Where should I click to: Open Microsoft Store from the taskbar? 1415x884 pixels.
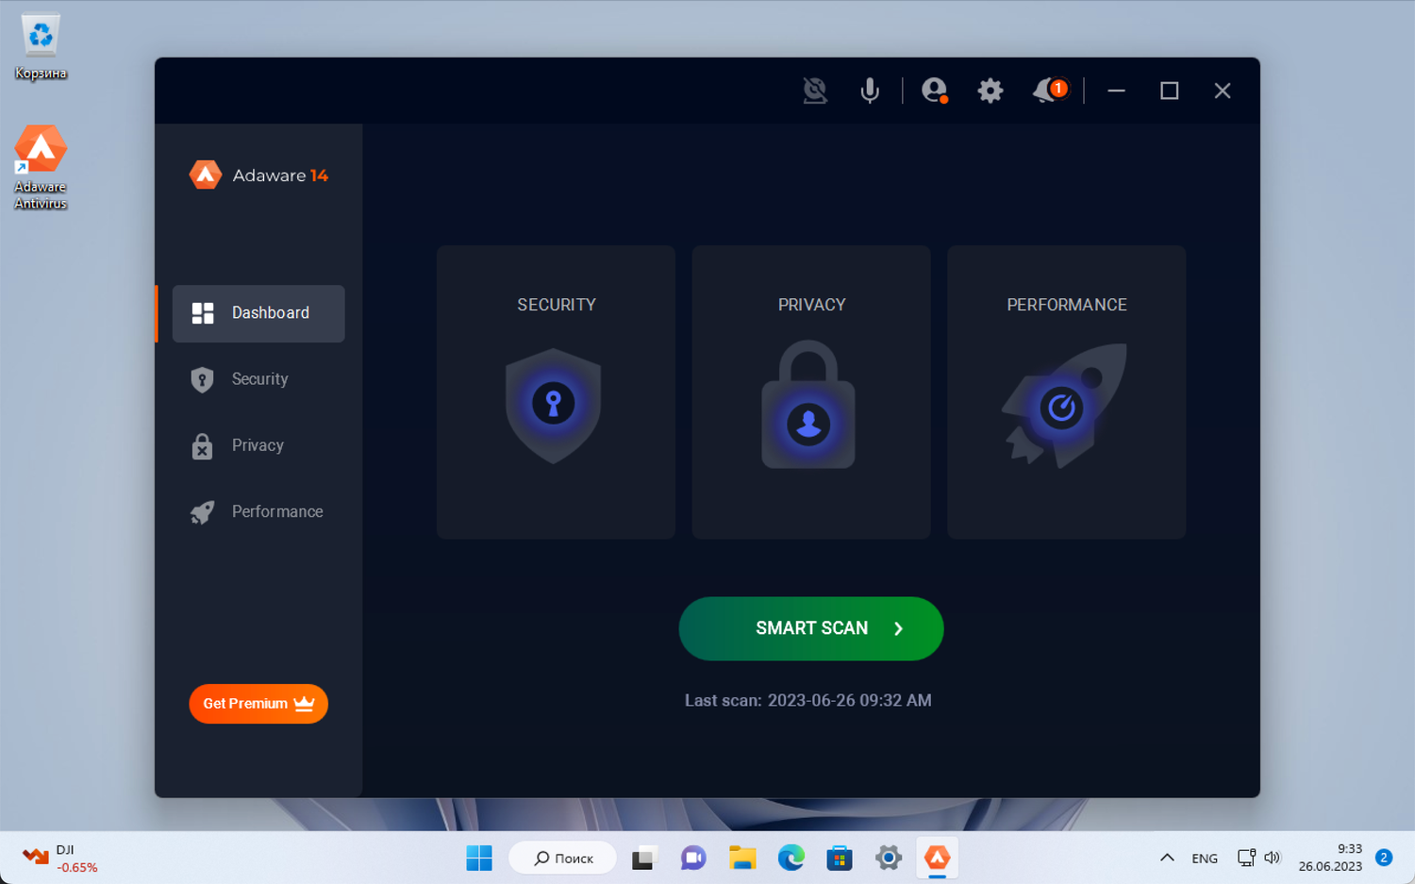click(x=840, y=858)
